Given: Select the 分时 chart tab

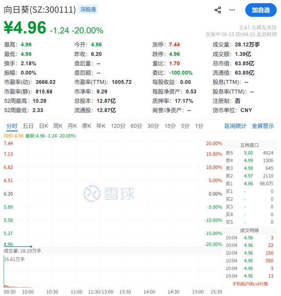Looking at the screenshot, I should [x=12, y=126].
